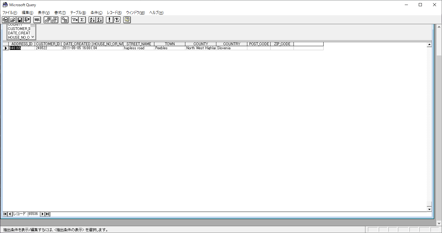
Task: Toggle the Auto Query icon
Action: [x=117, y=20]
